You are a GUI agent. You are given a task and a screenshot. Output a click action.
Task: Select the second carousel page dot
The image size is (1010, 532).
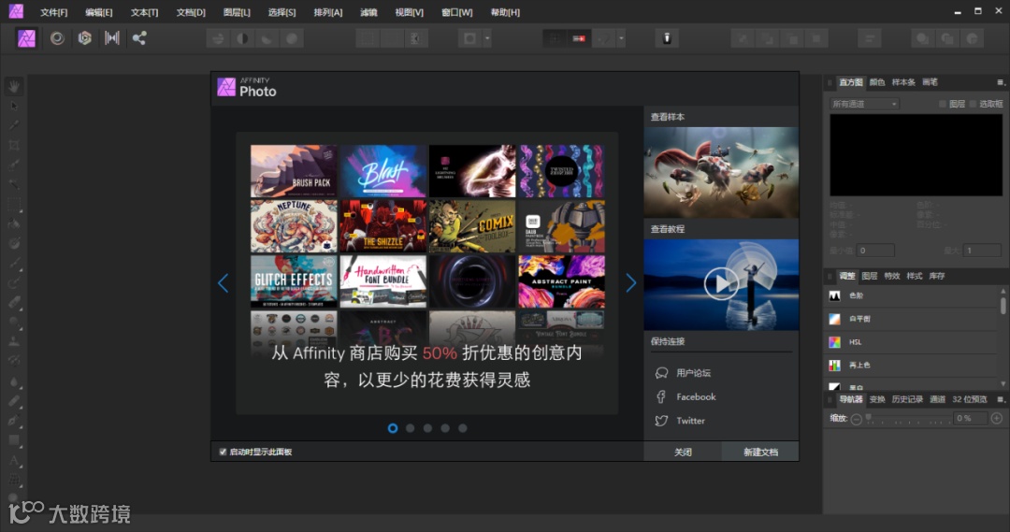click(411, 428)
